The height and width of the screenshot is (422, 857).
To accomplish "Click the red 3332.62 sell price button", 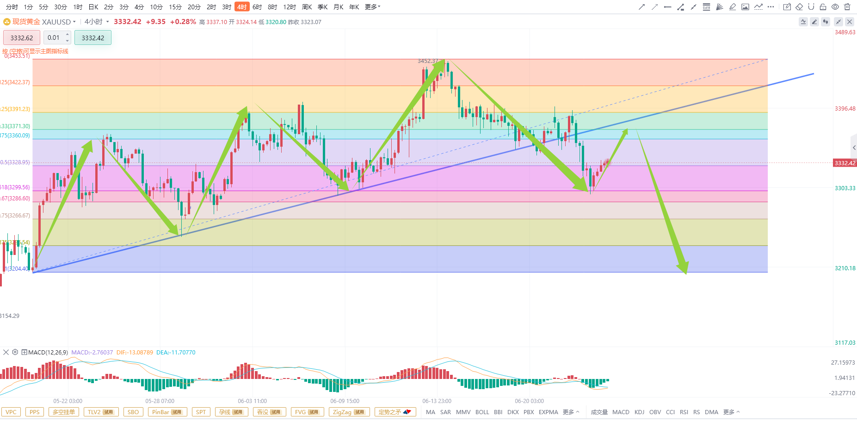I will pyautogui.click(x=22, y=37).
